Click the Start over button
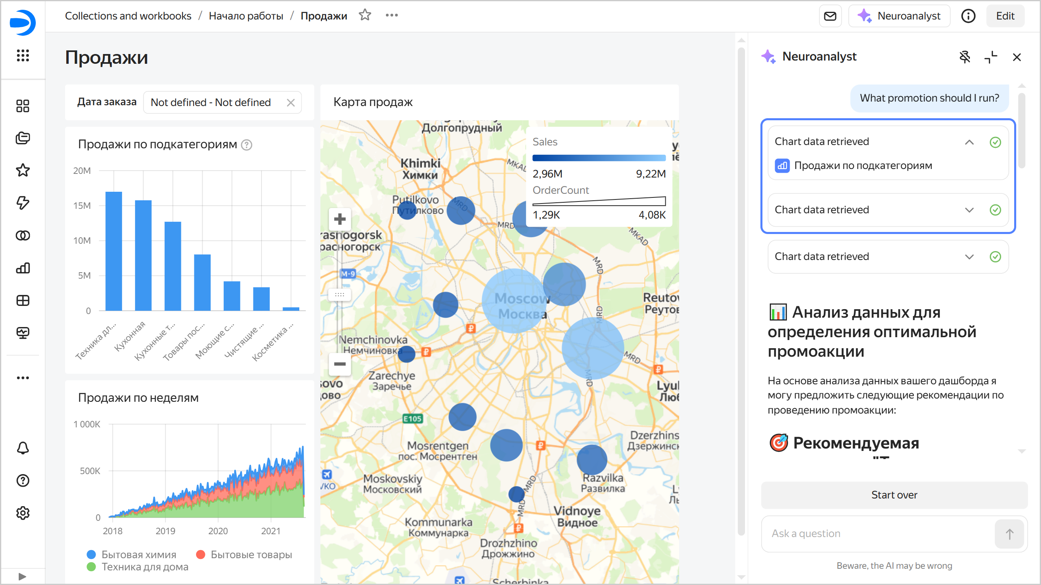The height and width of the screenshot is (585, 1041). coord(894,495)
